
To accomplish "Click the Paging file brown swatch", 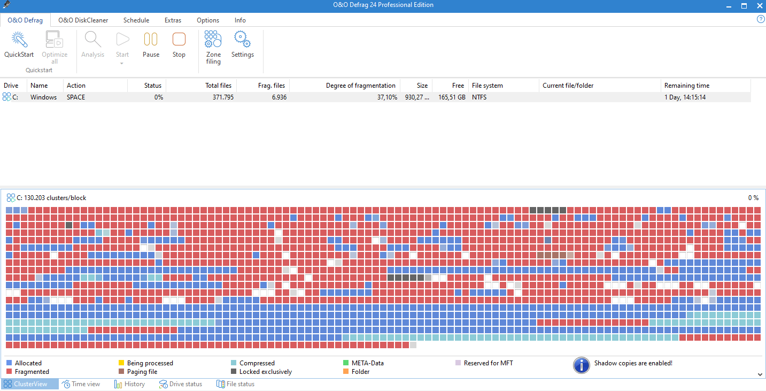I will click(x=121, y=372).
